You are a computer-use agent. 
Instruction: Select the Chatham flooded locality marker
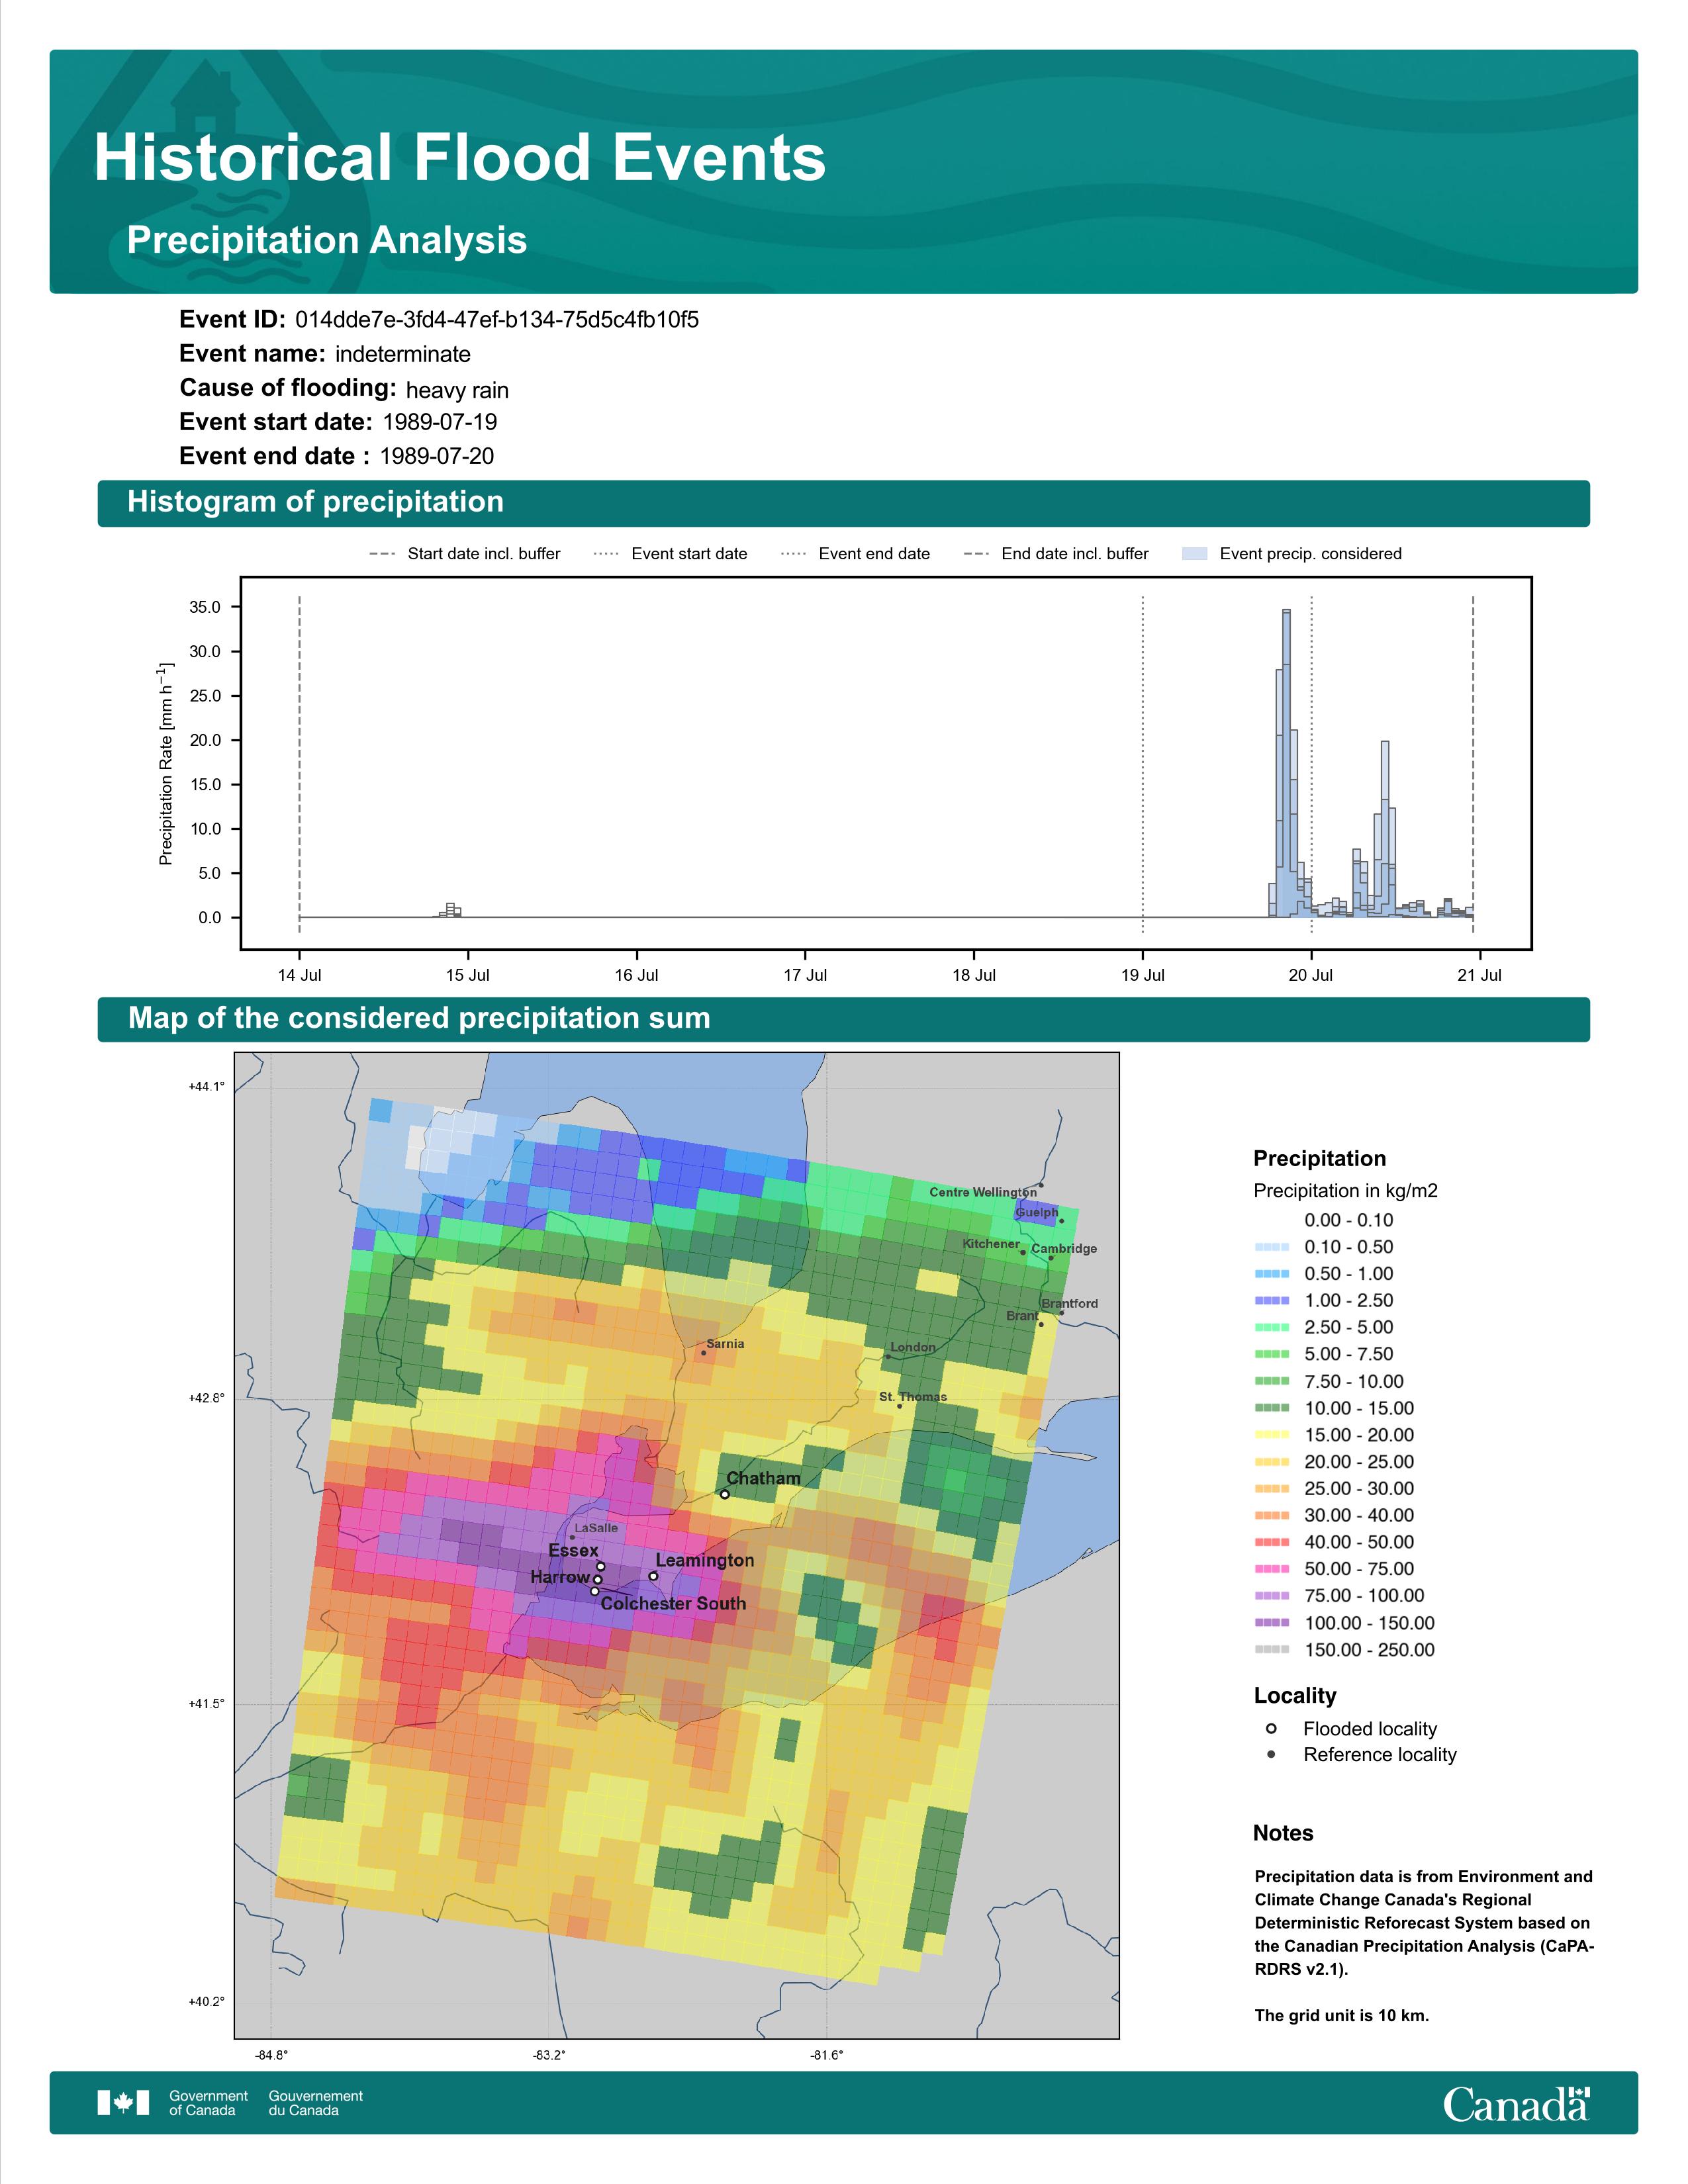pyautogui.click(x=725, y=1495)
